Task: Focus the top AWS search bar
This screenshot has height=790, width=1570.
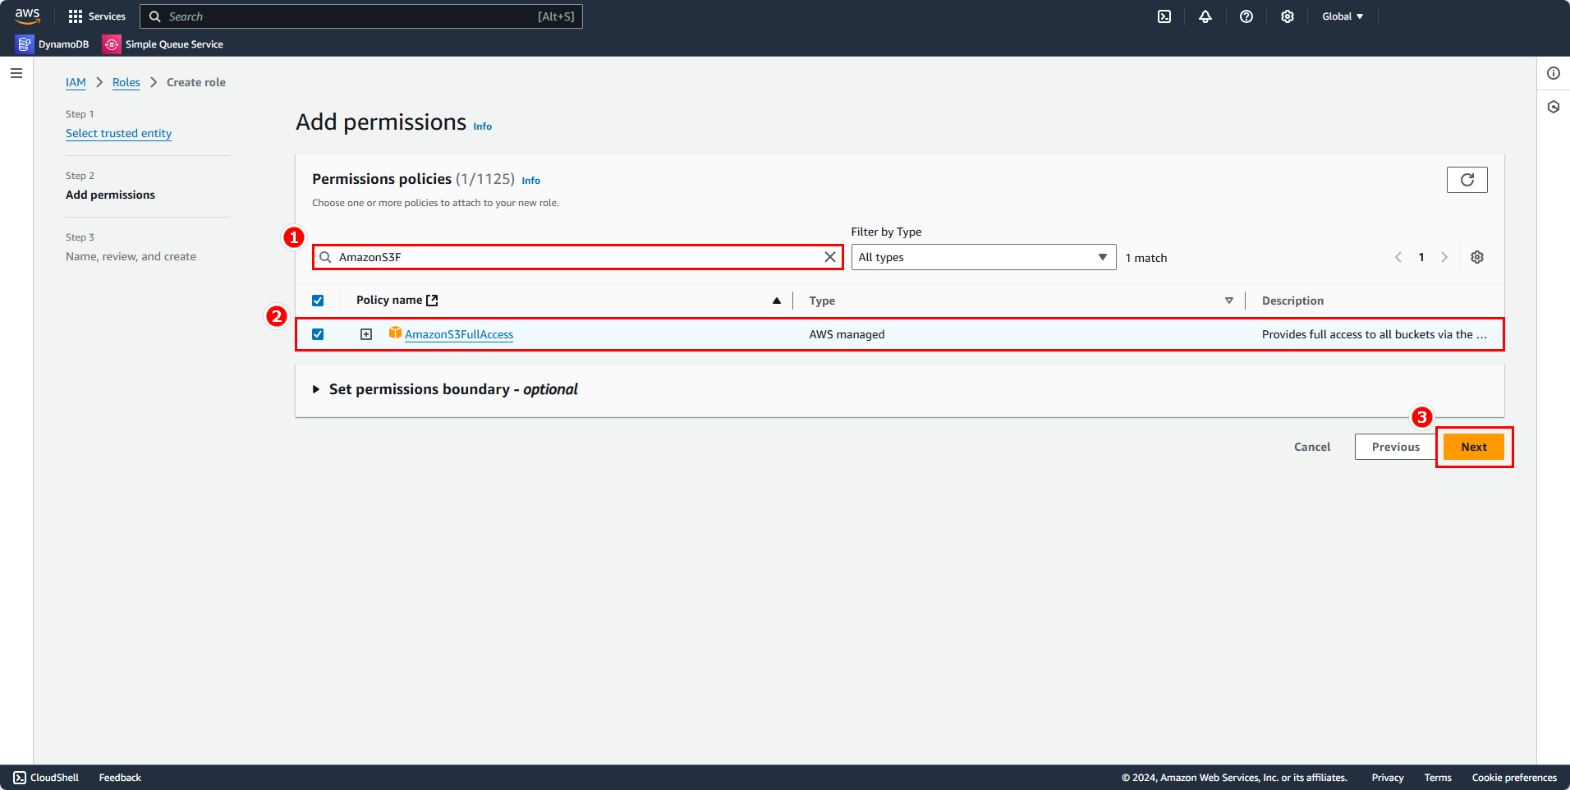Action: [x=361, y=16]
